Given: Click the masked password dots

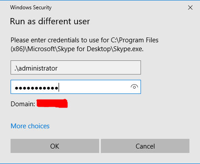Looking at the screenshot, I should click(x=37, y=88).
